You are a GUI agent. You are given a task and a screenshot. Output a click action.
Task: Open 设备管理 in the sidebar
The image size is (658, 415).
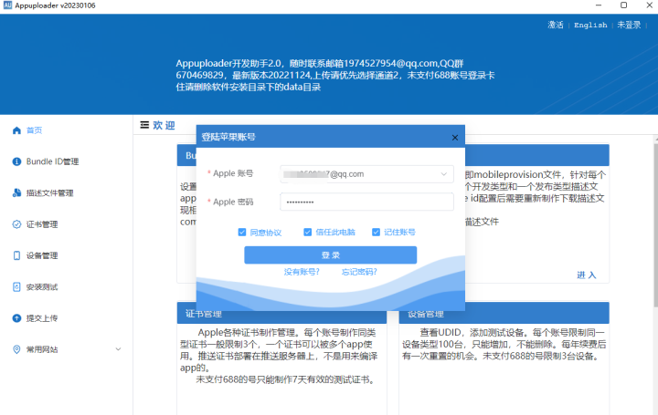[x=42, y=255]
